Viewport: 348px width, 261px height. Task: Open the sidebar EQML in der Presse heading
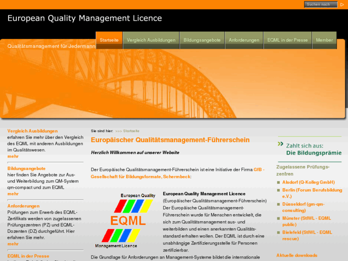(x=28, y=256)
